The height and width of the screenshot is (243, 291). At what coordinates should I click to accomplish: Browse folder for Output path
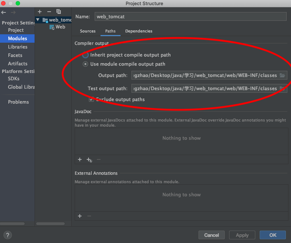coord(282,75)
